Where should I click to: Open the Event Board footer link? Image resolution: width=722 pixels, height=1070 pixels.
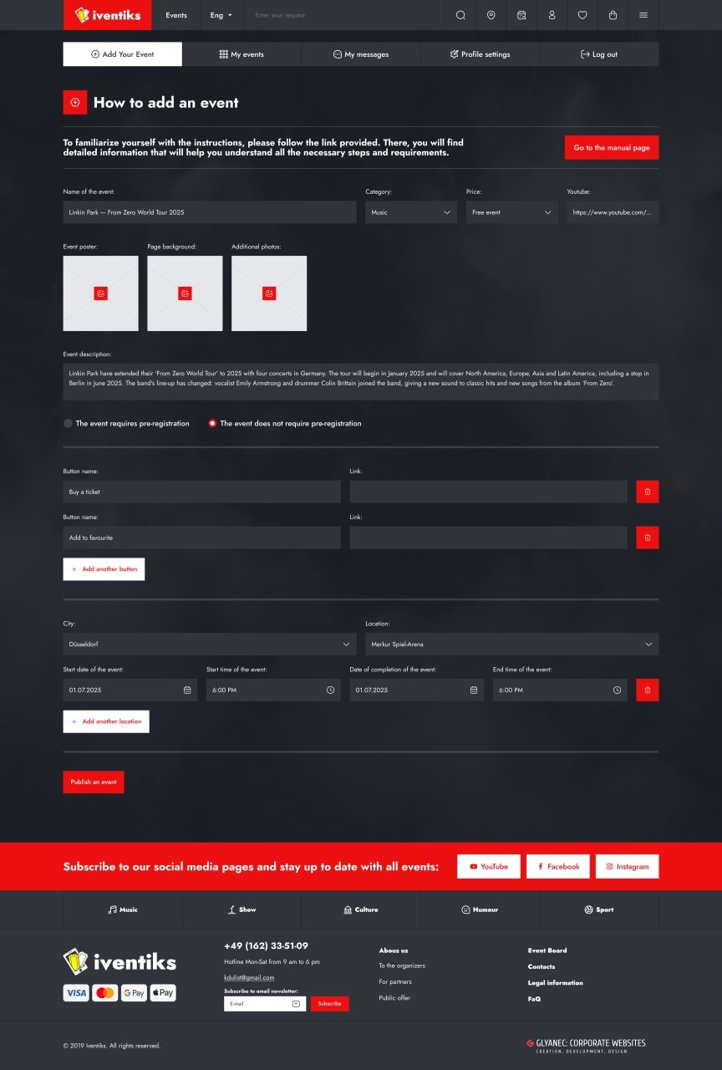tap(547, 950)
